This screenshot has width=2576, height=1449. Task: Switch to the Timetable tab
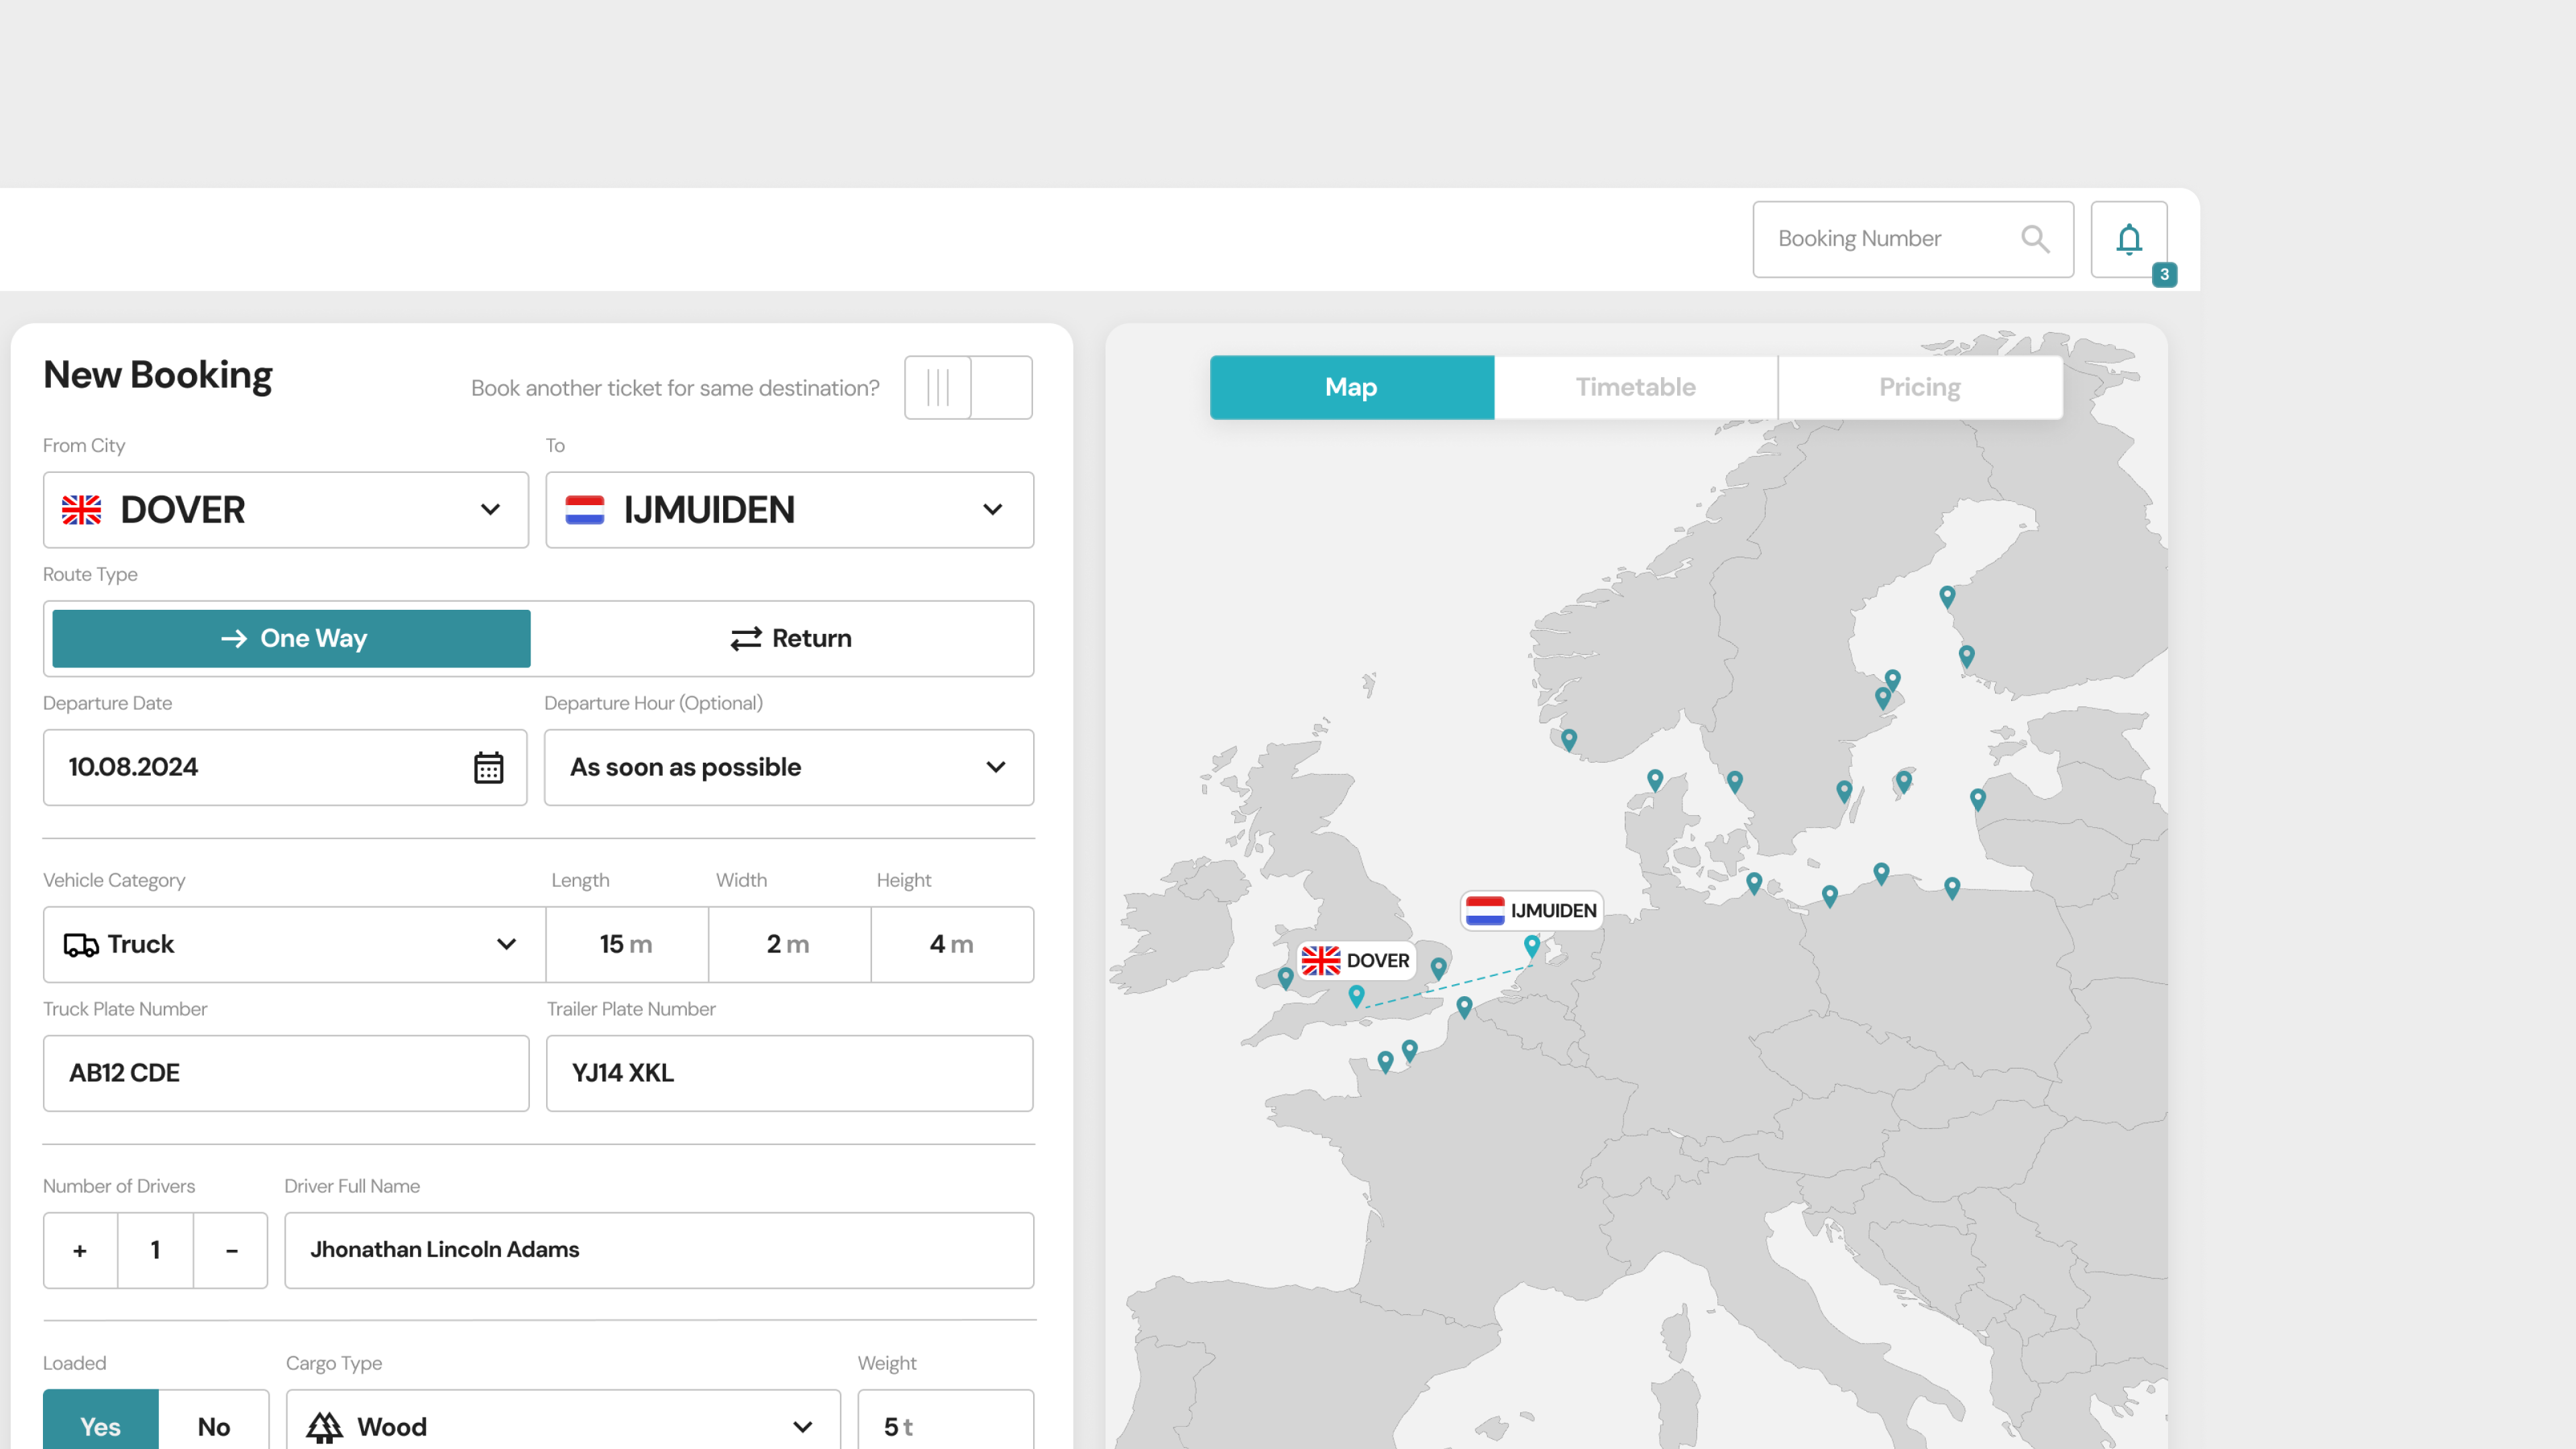click(1635, 387)
